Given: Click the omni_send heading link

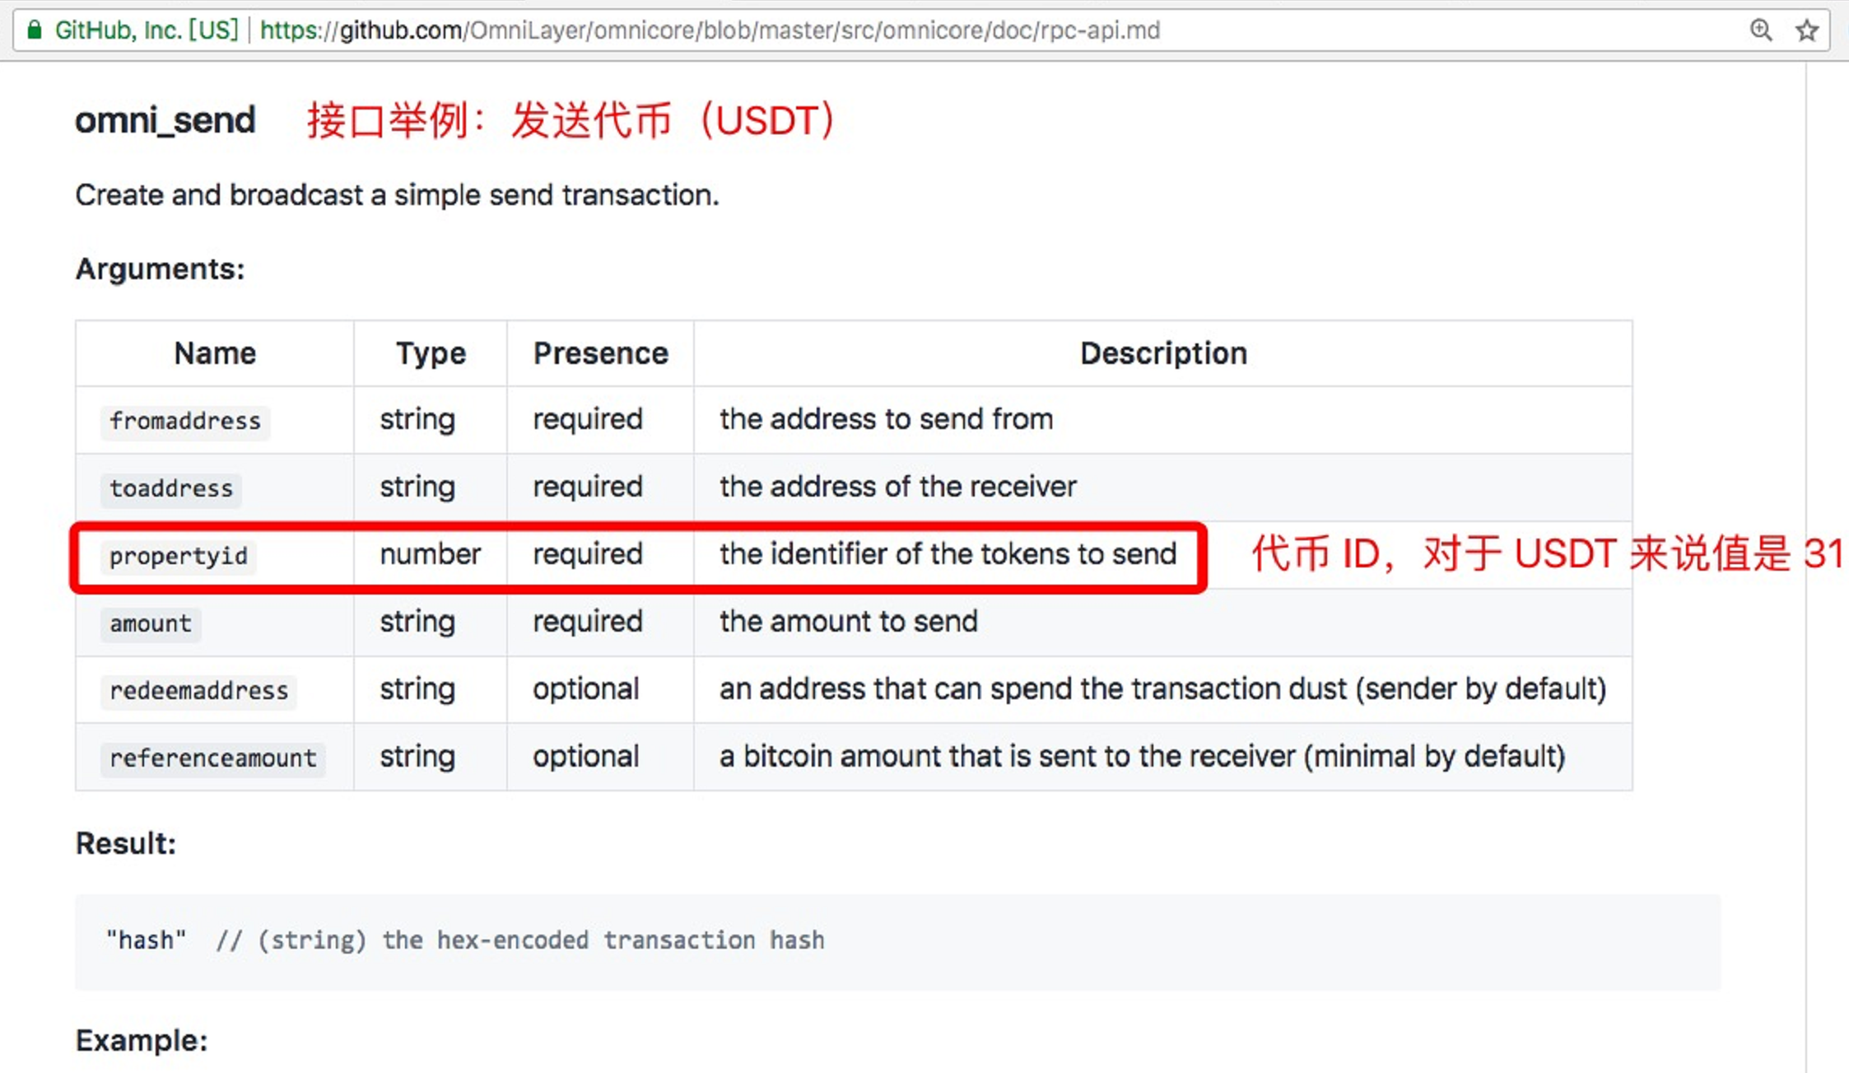Looking at the screenshot, I should (x=166, y=119).
